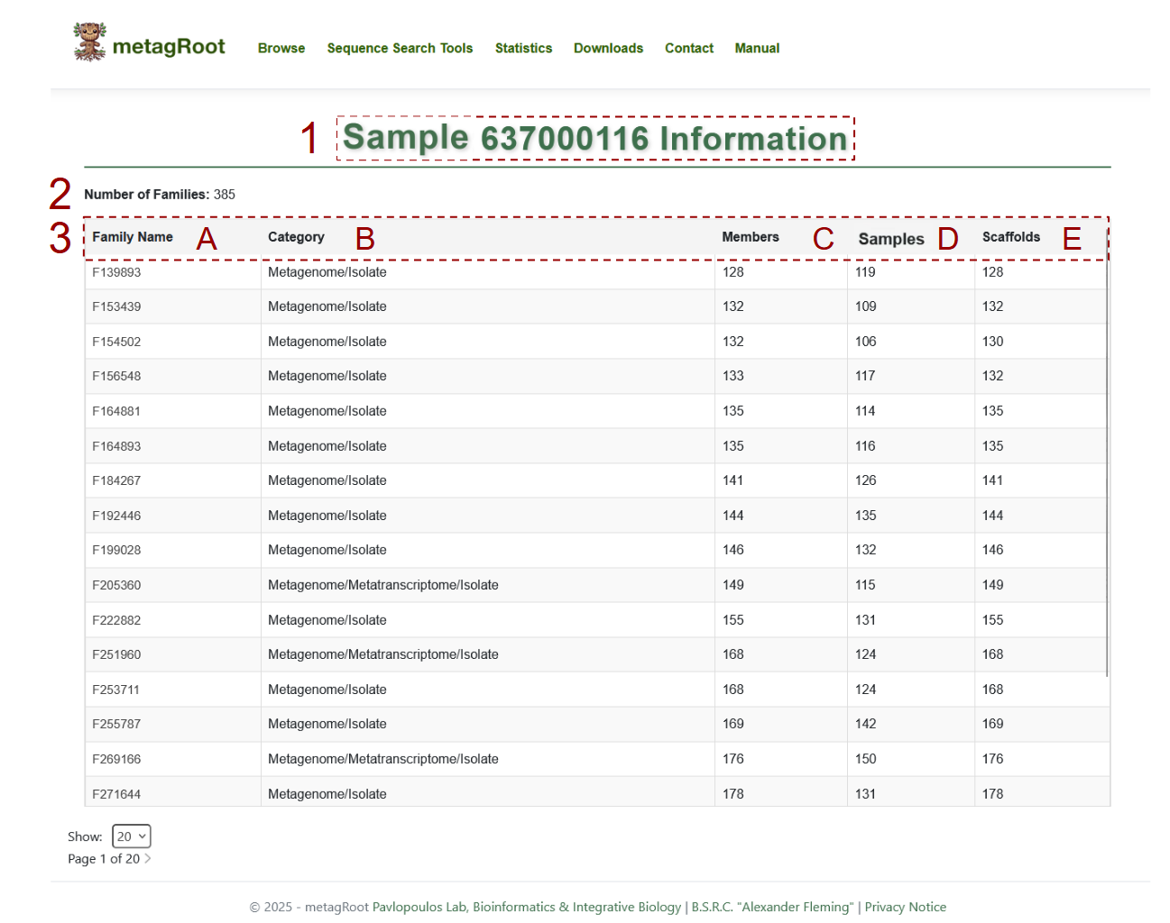Screen dimensions: 1170x923
Task: Sort table by Samples column header
Action: click(x=891, y=239)
